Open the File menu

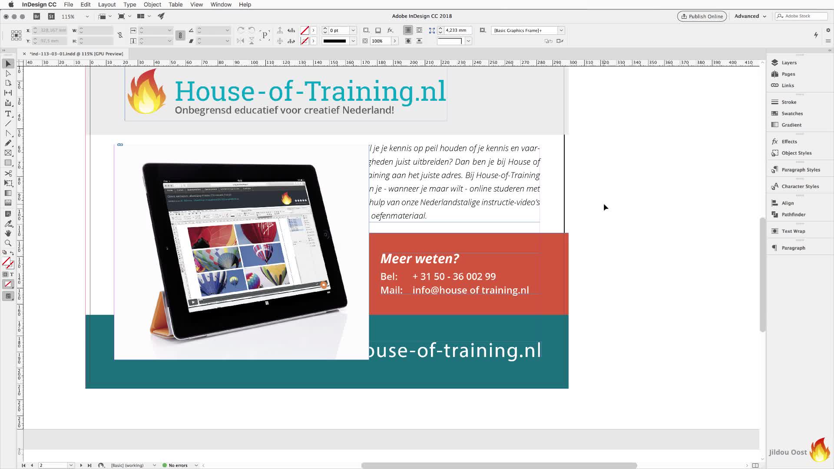69,4
